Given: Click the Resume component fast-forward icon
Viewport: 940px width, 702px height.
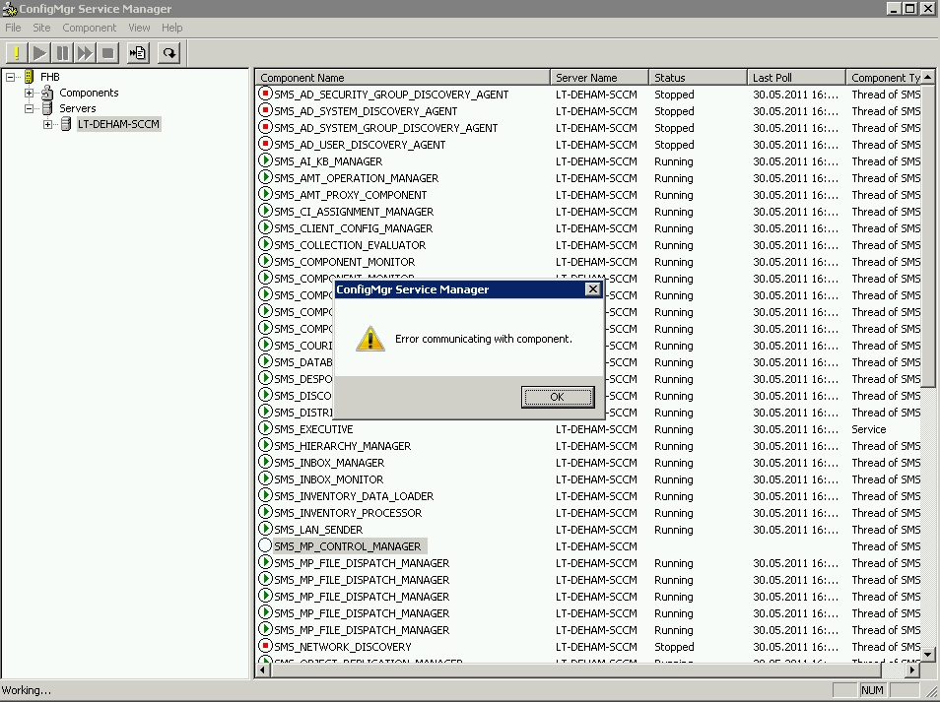Looking at the screenshot, I should 85,53.
